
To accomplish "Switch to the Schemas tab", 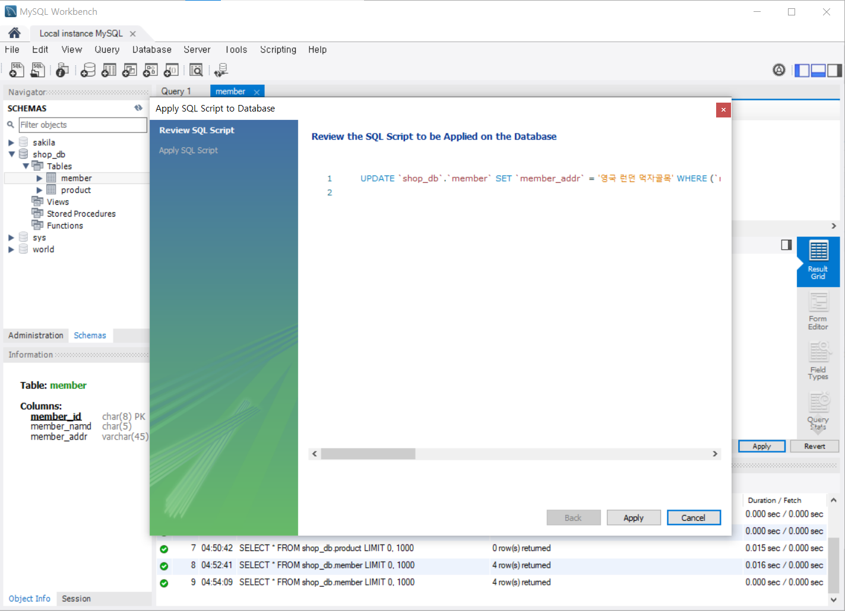I will (90, 335).
